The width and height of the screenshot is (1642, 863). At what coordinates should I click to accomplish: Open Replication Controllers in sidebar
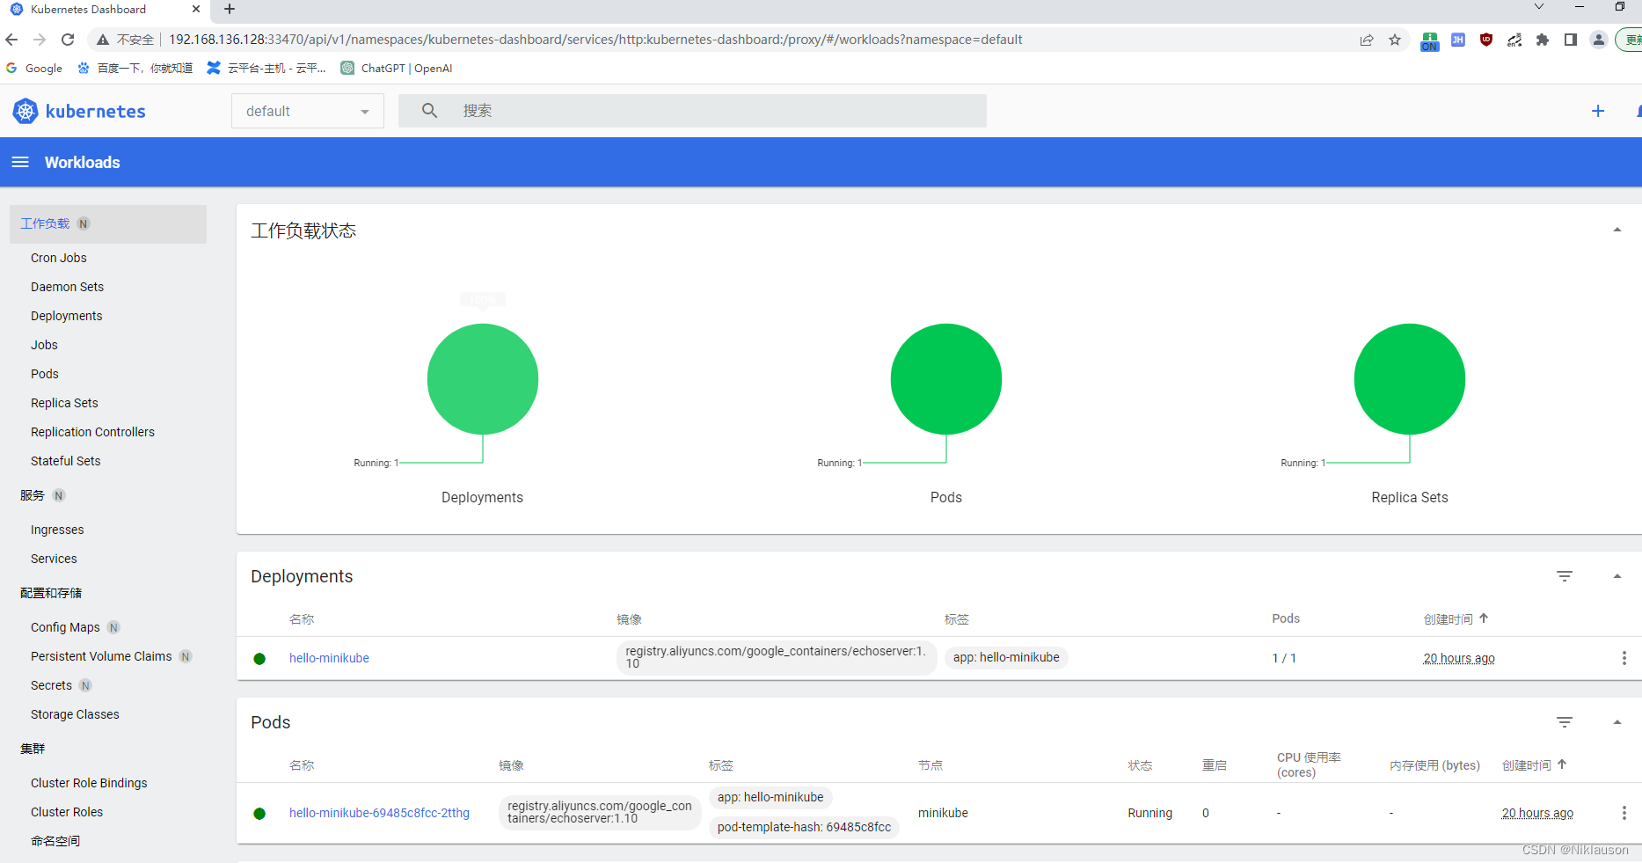pyautogui.click(x=92, y=432)
